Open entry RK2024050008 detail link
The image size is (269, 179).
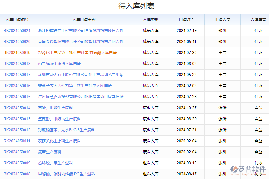pos(18,174)
